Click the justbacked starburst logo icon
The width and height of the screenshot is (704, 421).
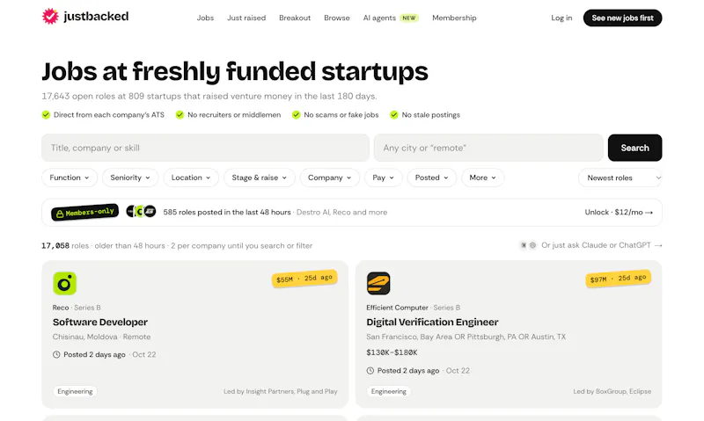click(50, 17)
